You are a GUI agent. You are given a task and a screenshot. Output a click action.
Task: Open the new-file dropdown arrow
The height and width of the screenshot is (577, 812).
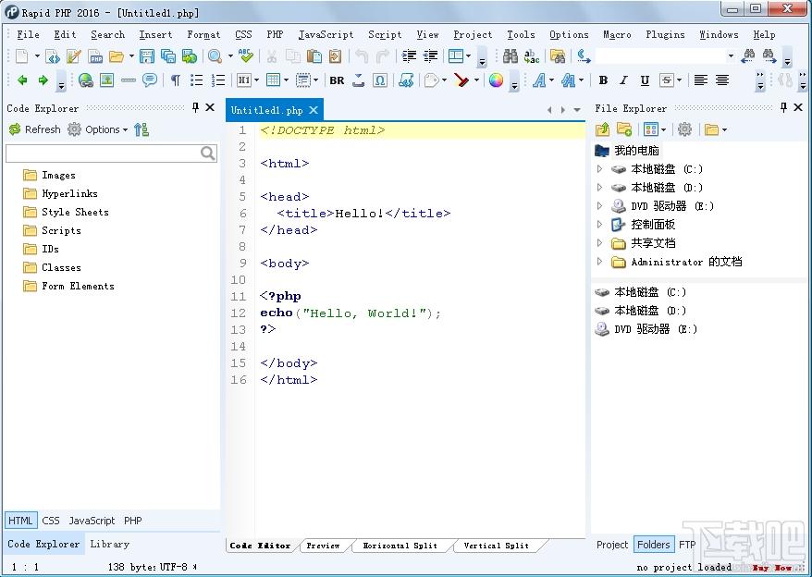pos(37,55)
